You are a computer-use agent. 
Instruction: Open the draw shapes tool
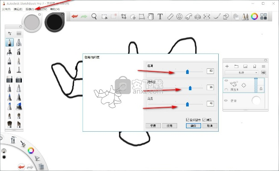[226, 17]
